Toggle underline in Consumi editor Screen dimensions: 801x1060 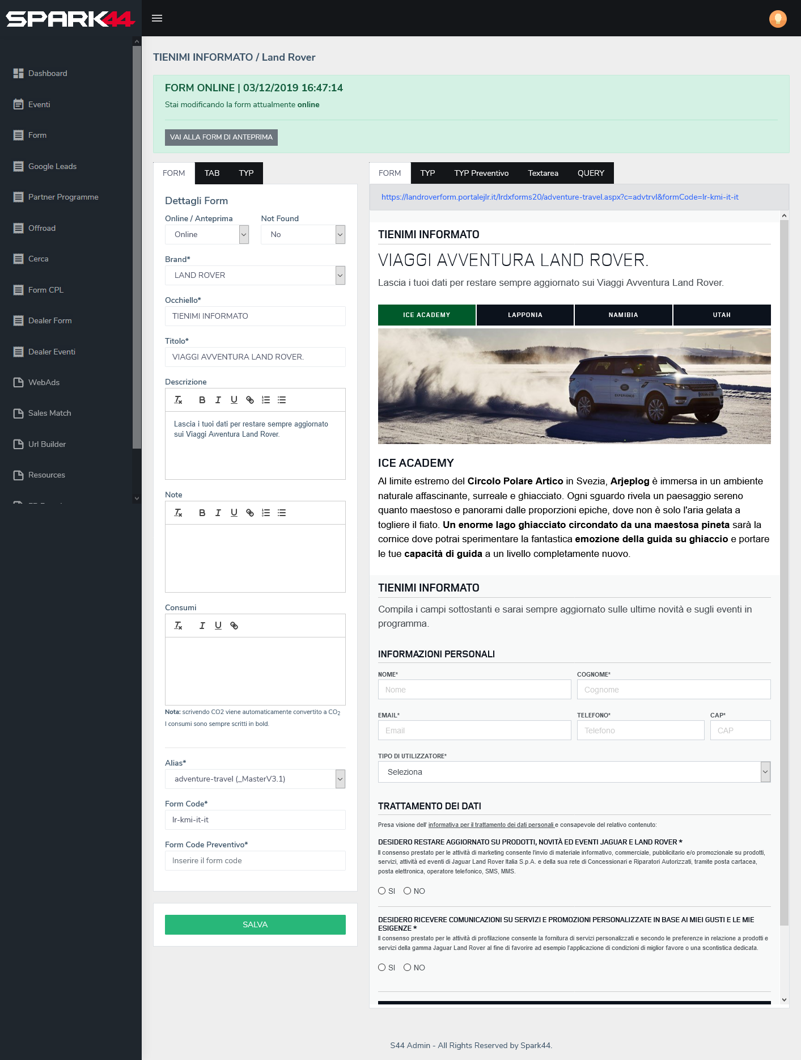(x=218, y=626)
